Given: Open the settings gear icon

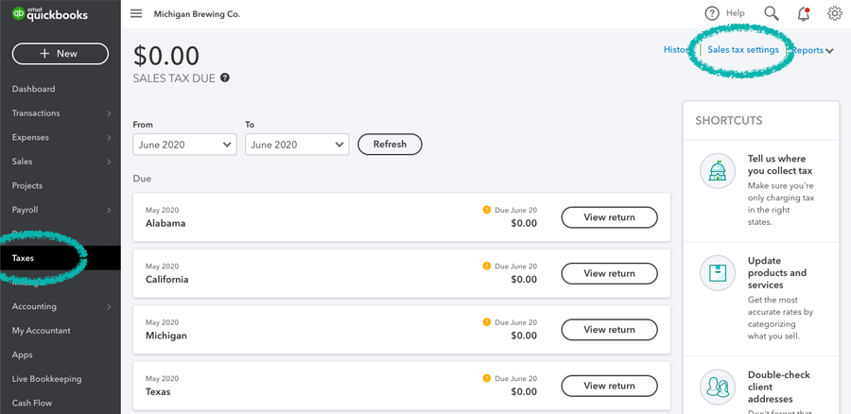Looking at the screenshot, I should (x=834, y=13).
